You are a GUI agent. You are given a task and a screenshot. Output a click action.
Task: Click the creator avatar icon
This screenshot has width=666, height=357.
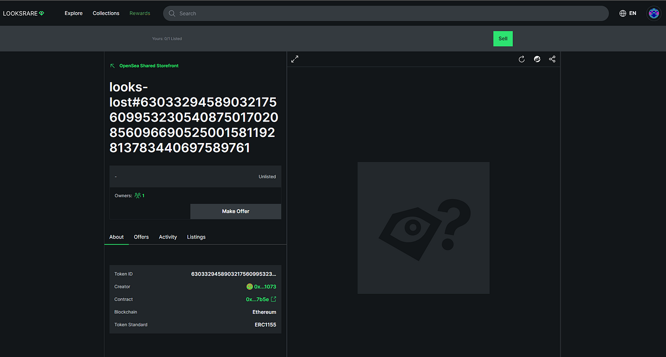pos(250,287)
